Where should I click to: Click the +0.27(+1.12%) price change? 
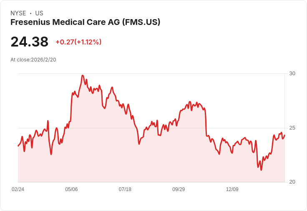point(78,42)
